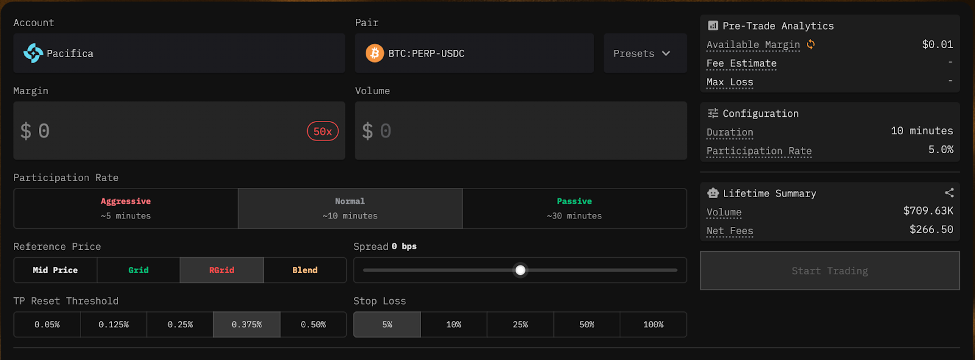Viewport: 975px width, 360px height.
Task: Click the Spread bps slider handle
Action: 520,270
